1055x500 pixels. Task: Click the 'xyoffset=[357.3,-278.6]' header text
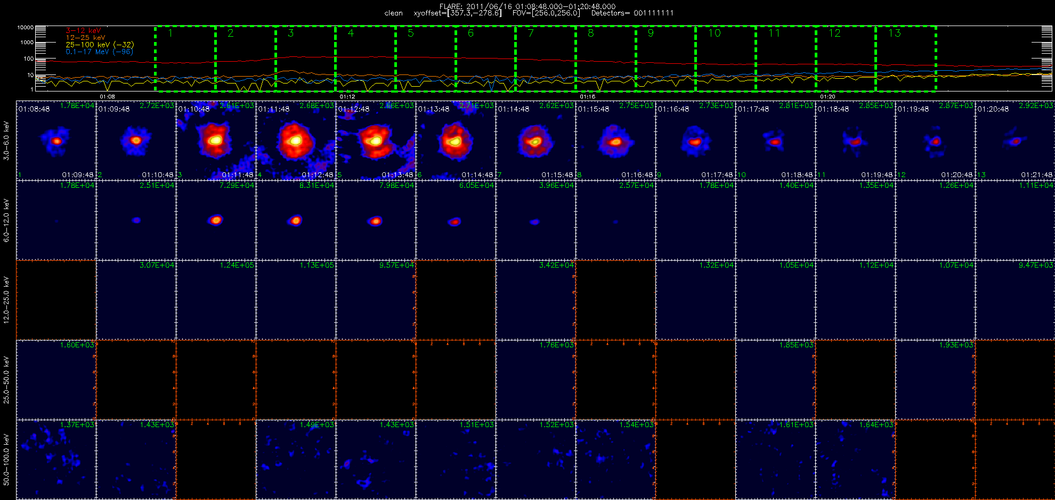[458, 13]
